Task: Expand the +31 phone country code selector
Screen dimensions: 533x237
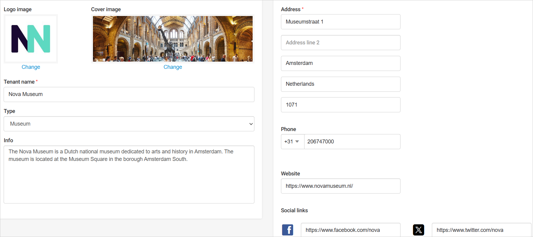Action: 292,142
